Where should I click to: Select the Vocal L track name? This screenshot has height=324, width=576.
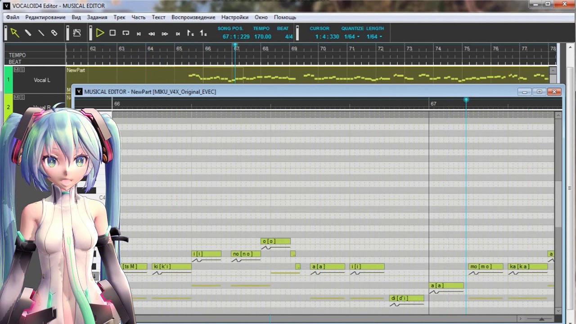[42, 80]
